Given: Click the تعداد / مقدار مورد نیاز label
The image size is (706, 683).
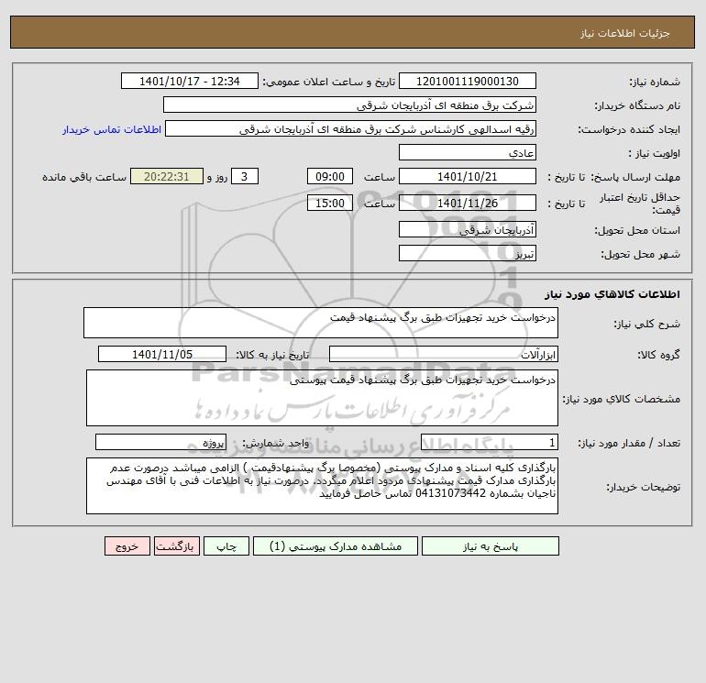Looking at the screenshot, I should (x=629, y=443).
